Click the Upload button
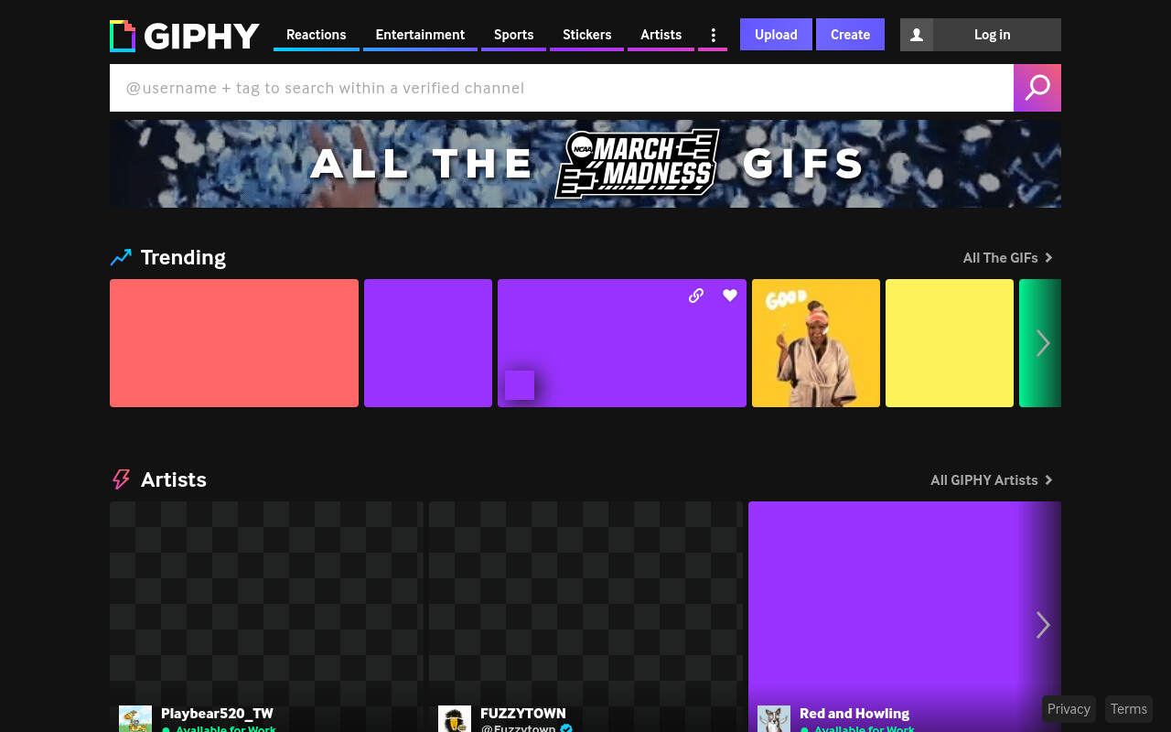1171x732 pixels. click(776, 35)
